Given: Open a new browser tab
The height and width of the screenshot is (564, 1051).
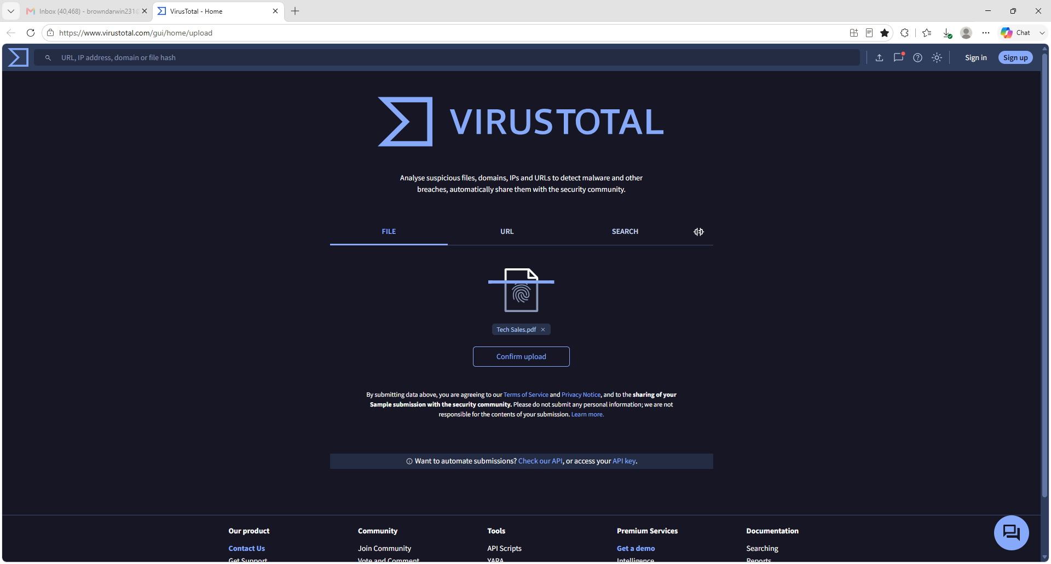Looking at the screenshot, I should point(295,11).
